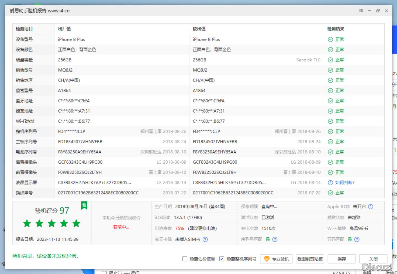Screen dimensions: 397x274
Task: Click factory front camera serial F0W832502SQJ2LT9H
Action: [x=80, y=172]
